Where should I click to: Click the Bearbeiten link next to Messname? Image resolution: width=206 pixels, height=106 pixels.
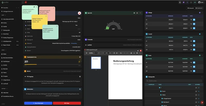click(x=74, y=43)
